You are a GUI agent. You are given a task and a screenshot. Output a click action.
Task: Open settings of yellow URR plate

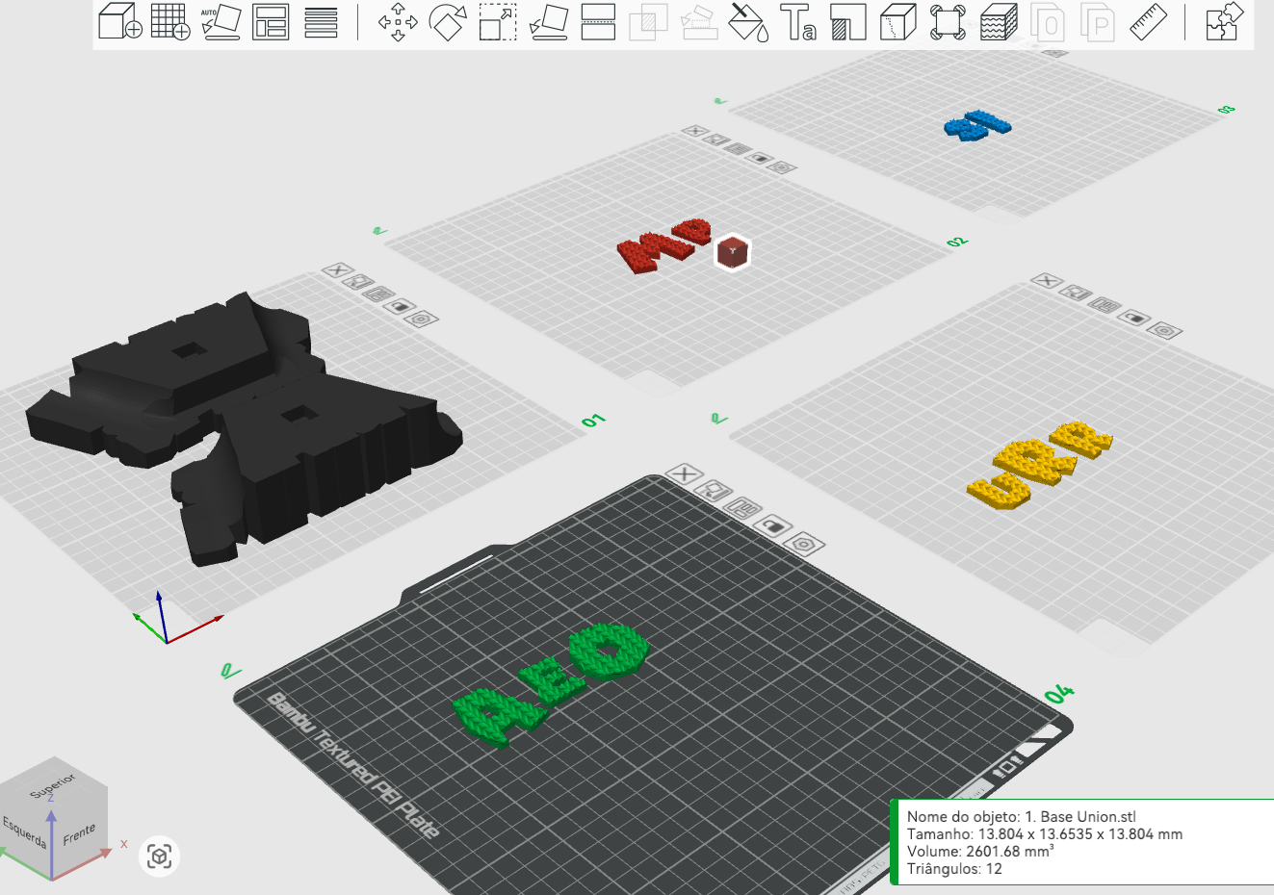[1164, 330]
